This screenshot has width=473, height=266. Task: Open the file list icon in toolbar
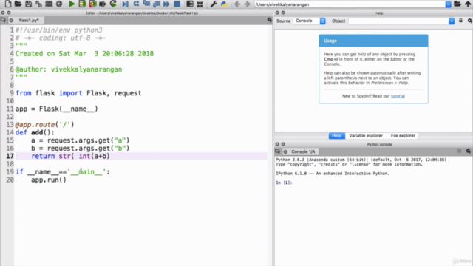point(49,4)
